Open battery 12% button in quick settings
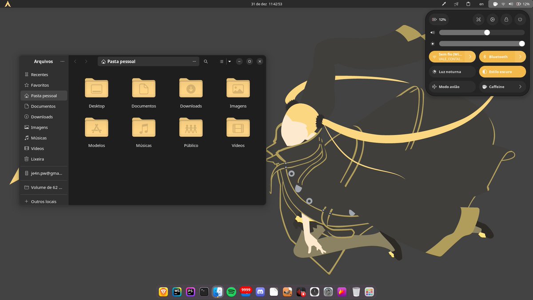533x300 pixels. click(x=439, y=20)
